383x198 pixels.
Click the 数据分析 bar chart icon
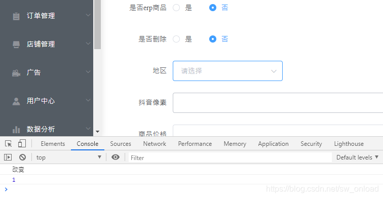coord(16,130)
